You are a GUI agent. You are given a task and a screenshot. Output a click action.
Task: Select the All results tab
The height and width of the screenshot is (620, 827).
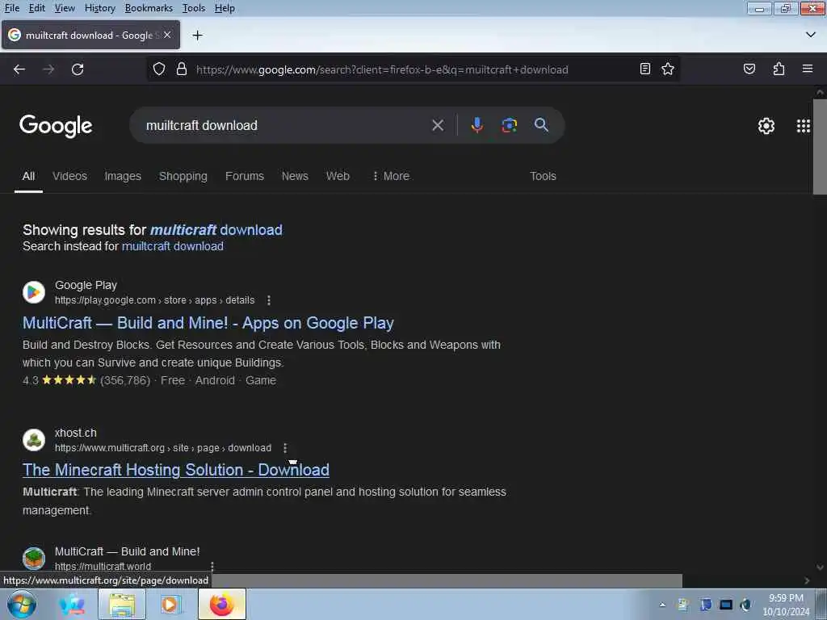(28, 176)
